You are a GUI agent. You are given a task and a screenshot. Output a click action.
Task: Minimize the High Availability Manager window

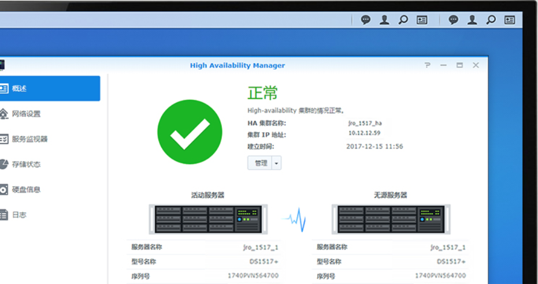tap(443, 65)
